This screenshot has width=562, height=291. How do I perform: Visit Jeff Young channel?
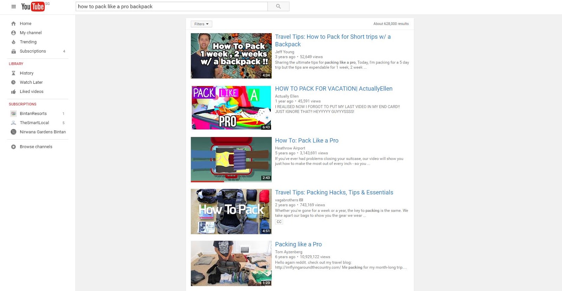pyautogui.click(x=285, y=52)
